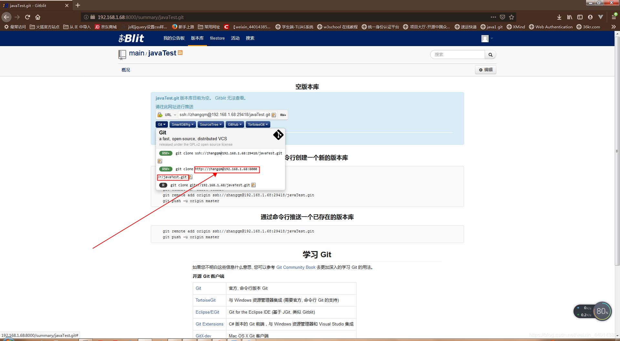
Task: Copy the git clone ssh command
Action: pos(160,161)
